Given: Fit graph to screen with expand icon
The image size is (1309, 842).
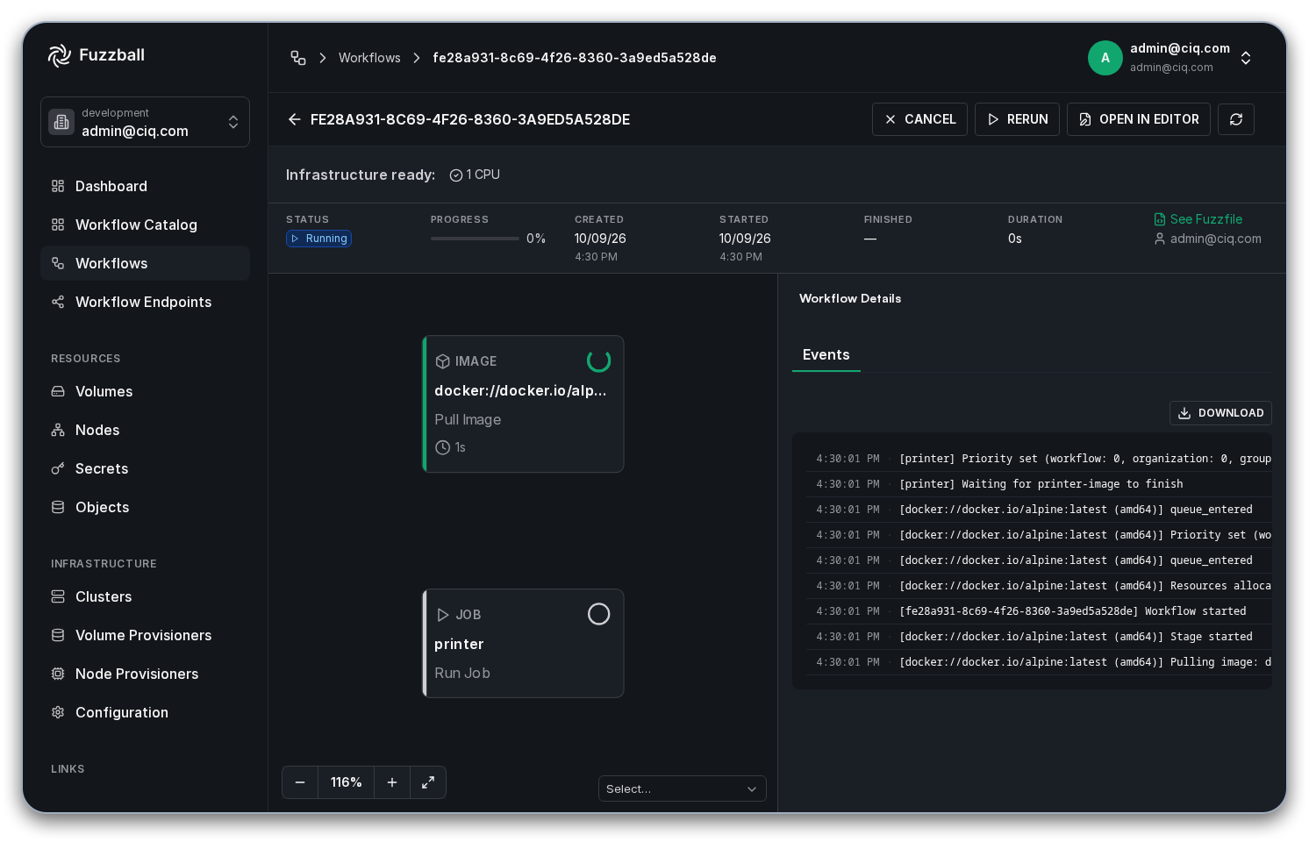Looking at the screenshot, I should coord(428,782).
